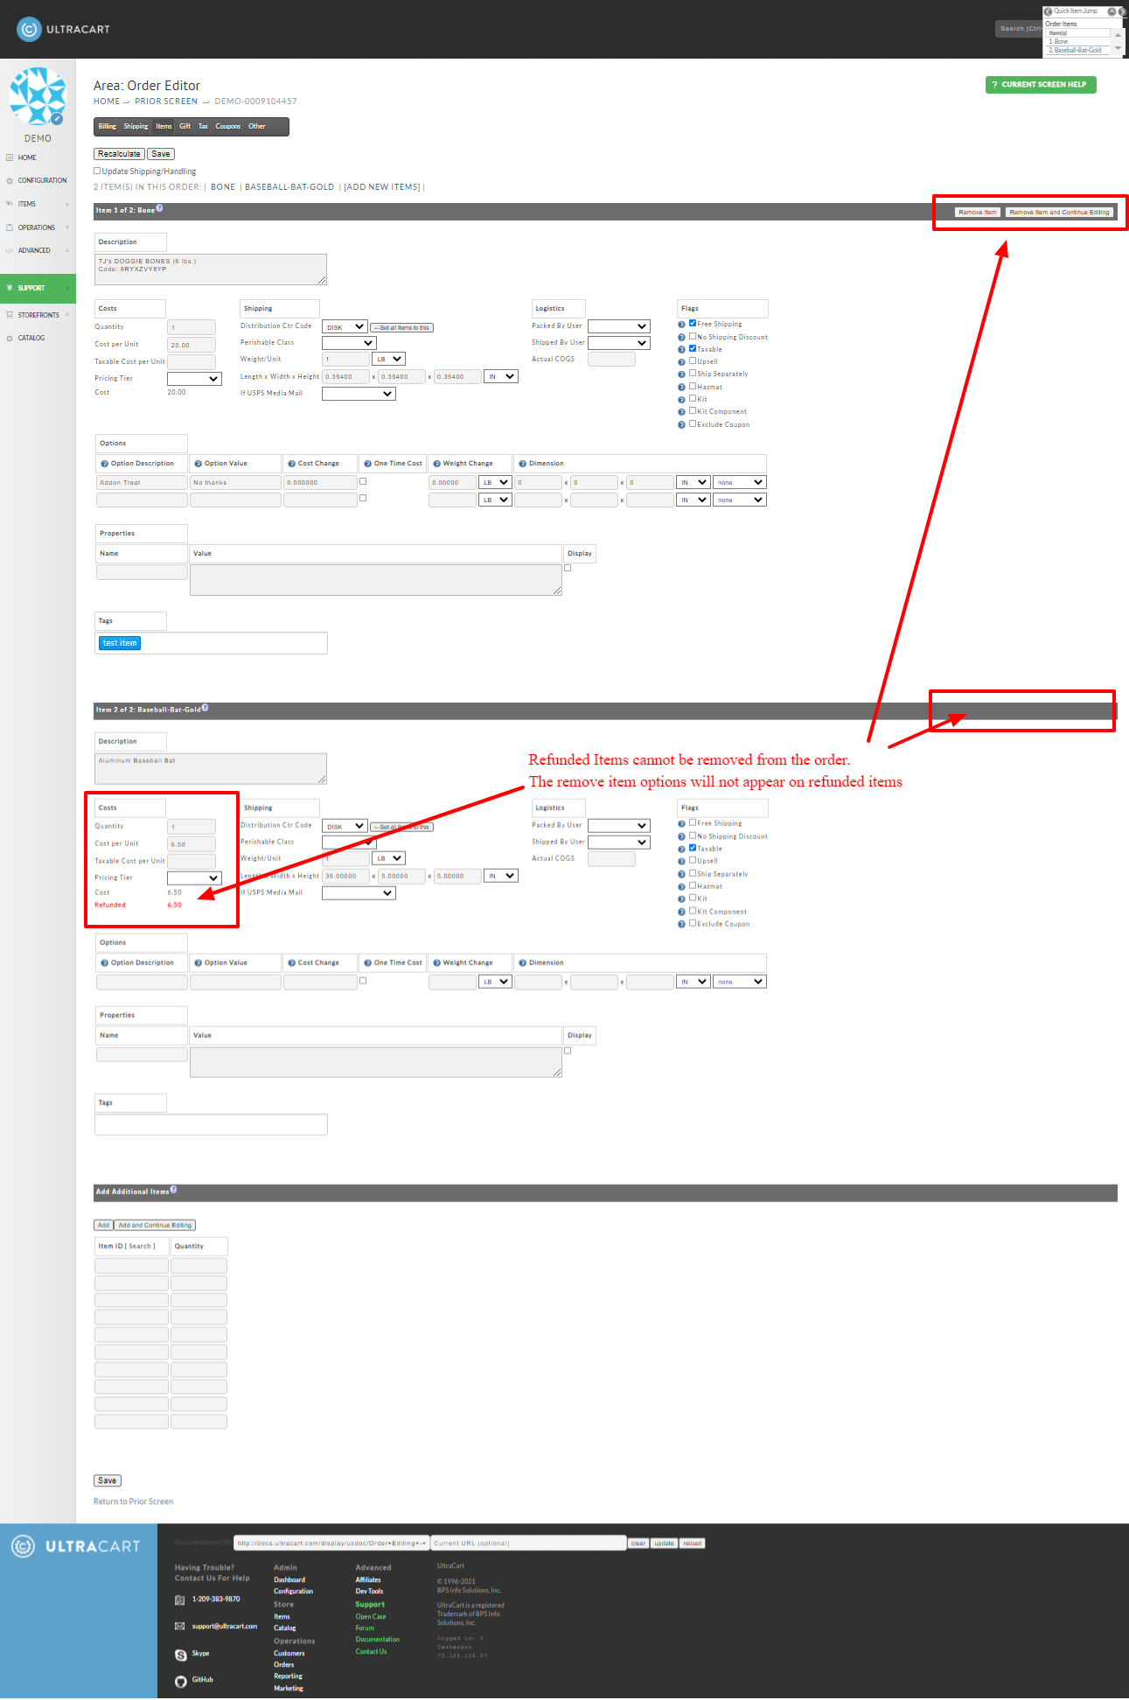Viewport: 1129px width, 1700px height.
Task: Click the GitHub icon in footer
Action: tap(180, 1681)
